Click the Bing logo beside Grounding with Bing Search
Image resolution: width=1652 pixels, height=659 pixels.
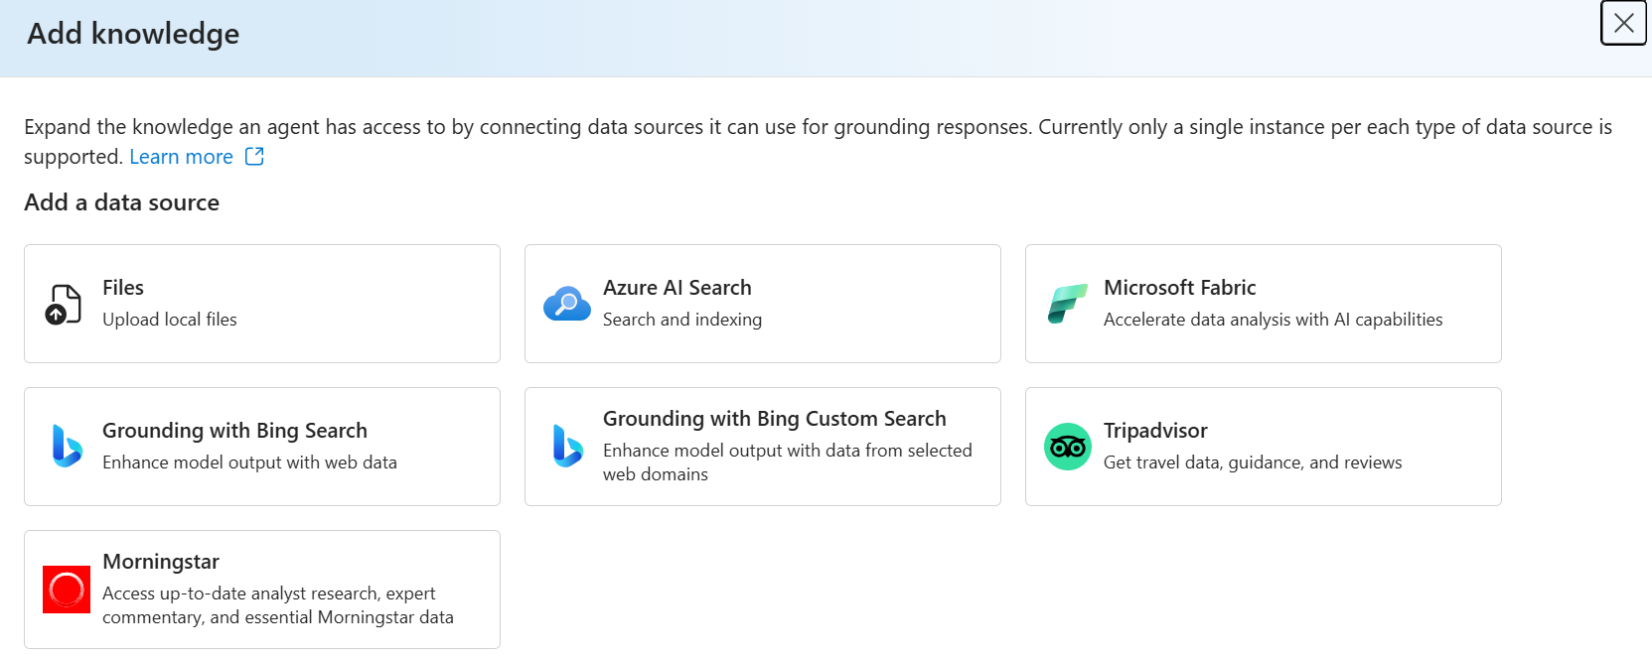[67, 447]
